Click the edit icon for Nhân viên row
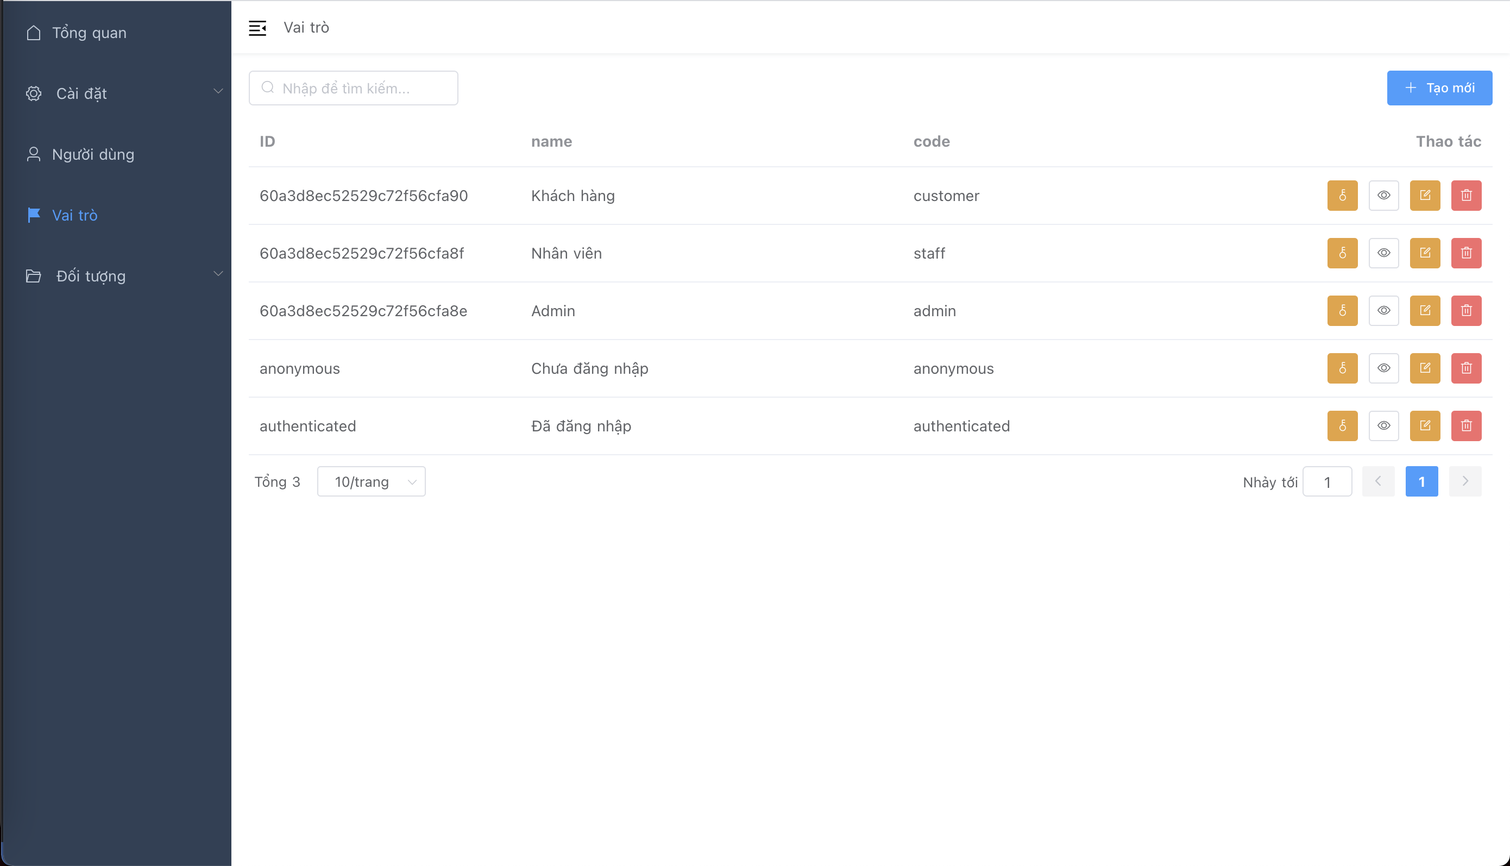1510x866 pixels. pos(1424,253)
